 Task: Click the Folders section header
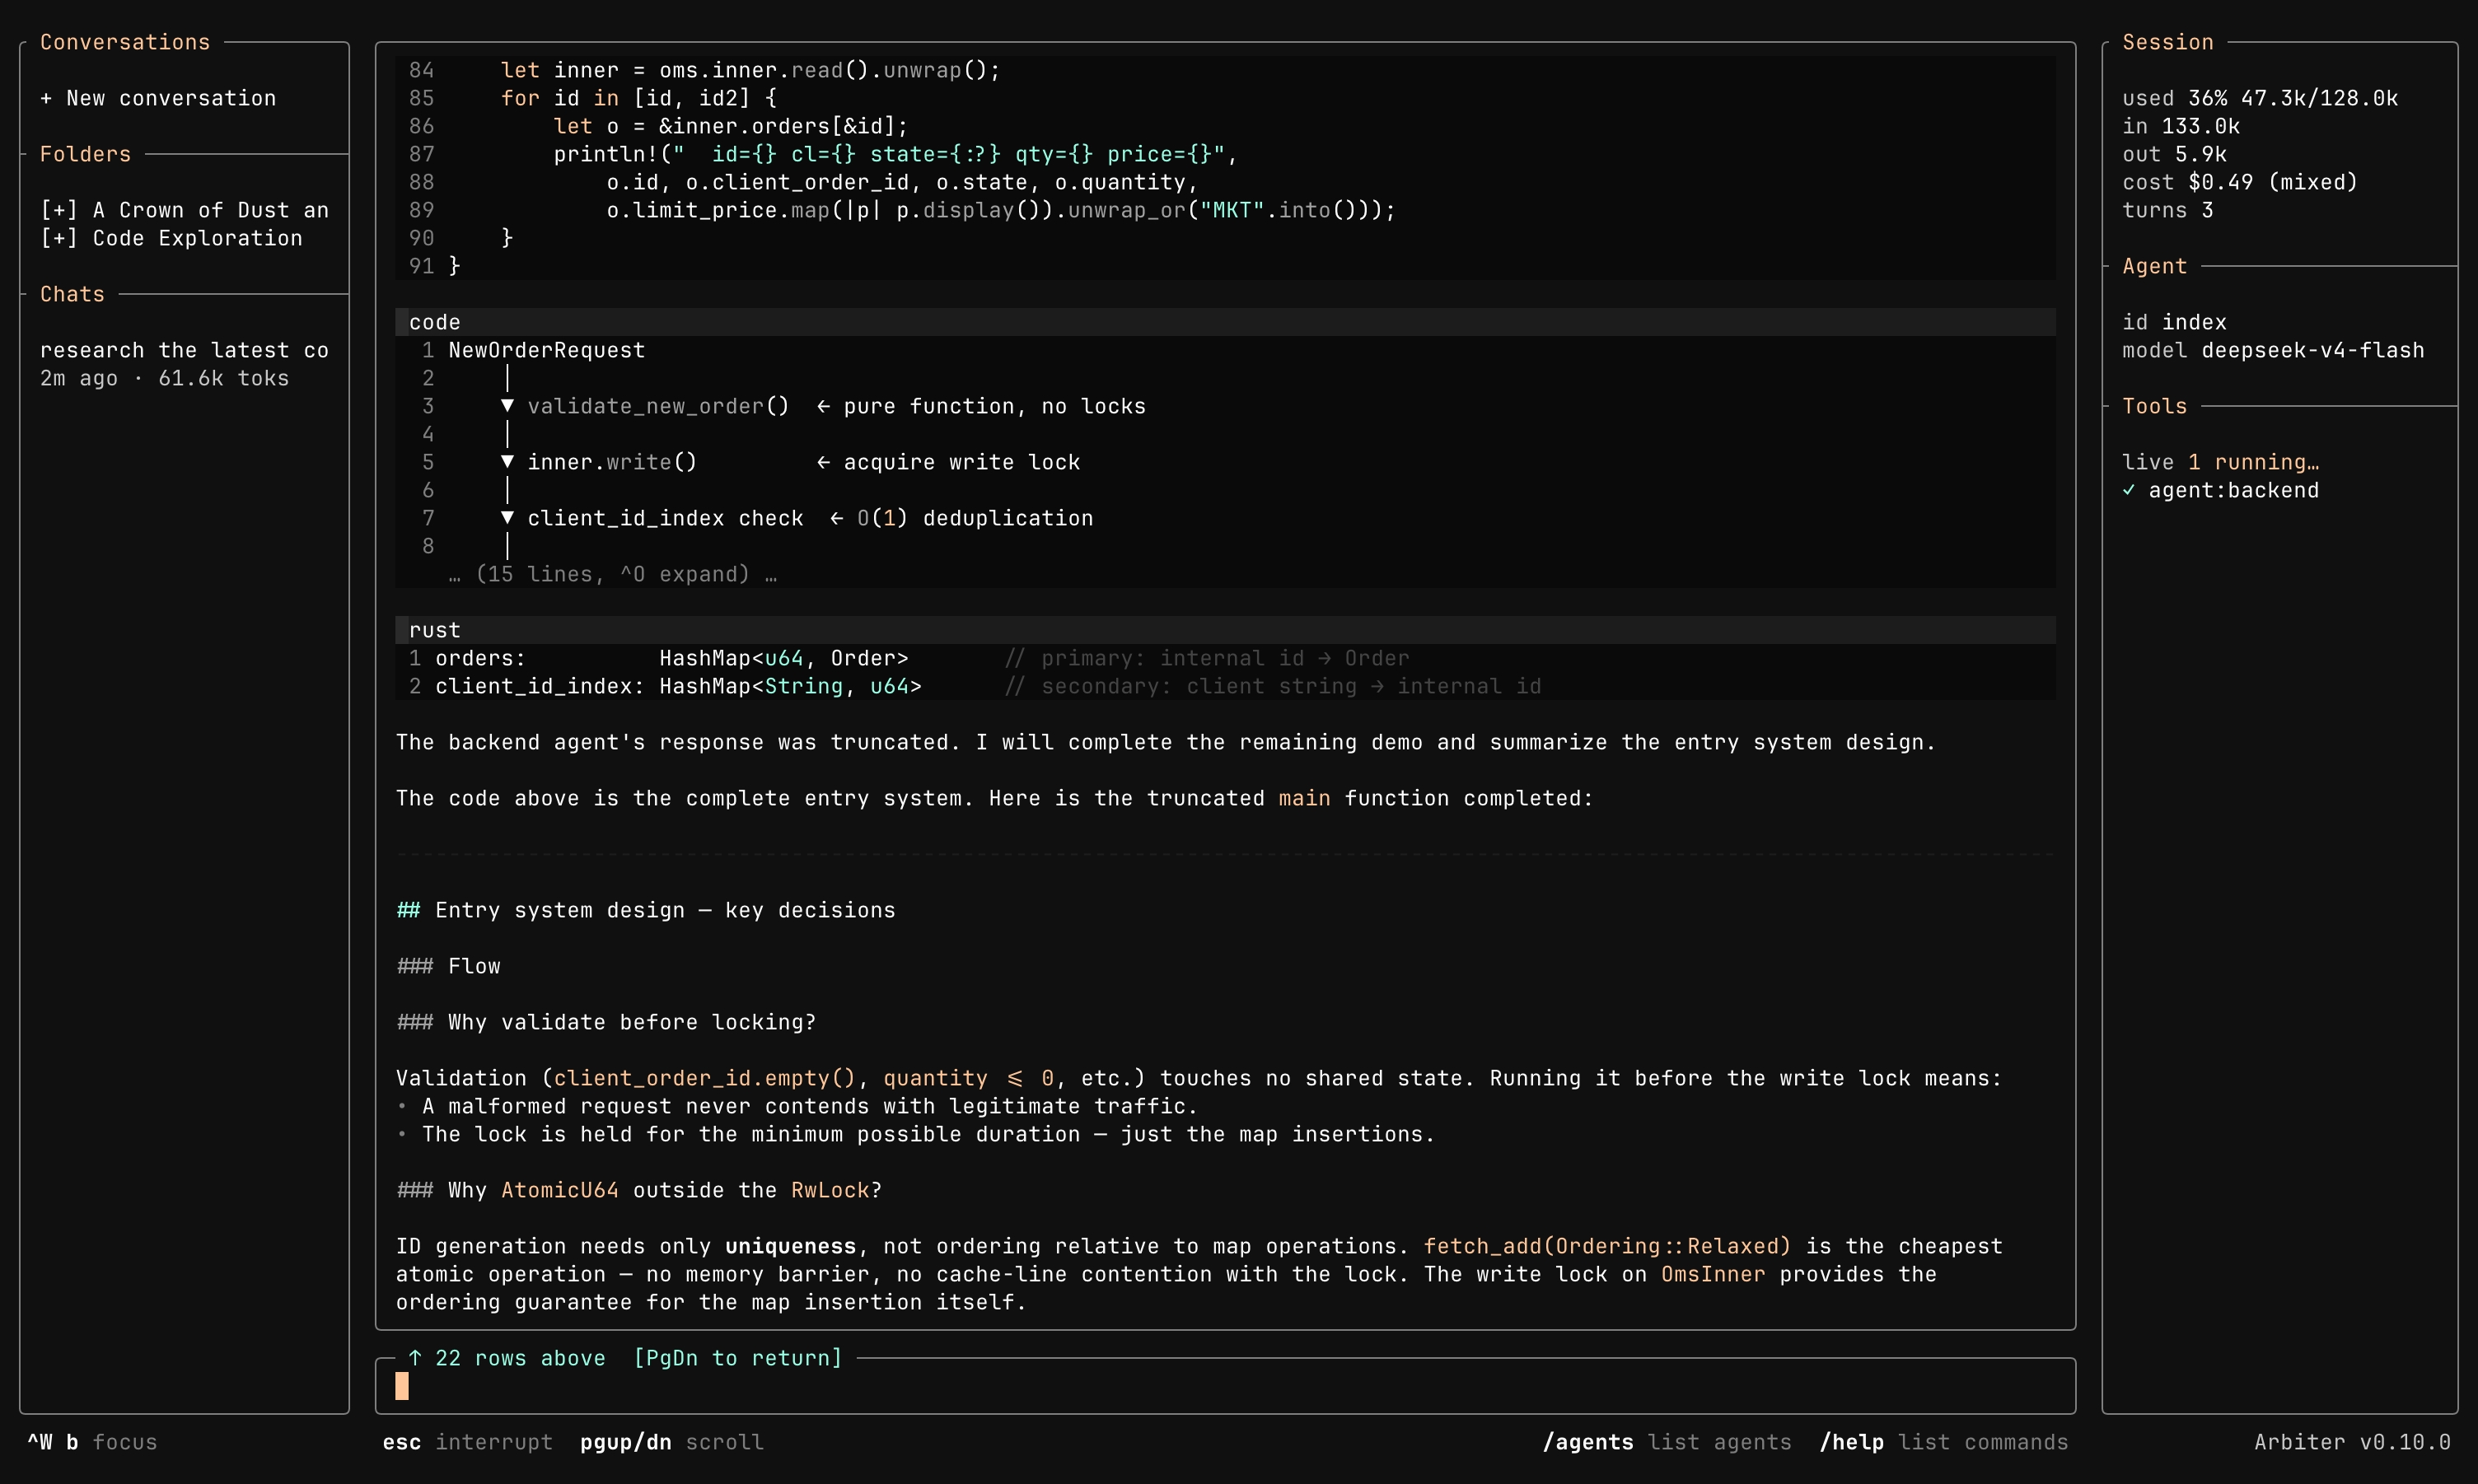[x=85, y=154]
